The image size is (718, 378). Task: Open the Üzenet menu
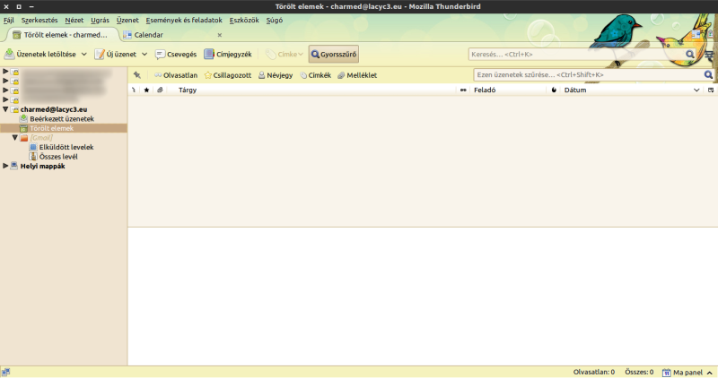tap(127, 20)
